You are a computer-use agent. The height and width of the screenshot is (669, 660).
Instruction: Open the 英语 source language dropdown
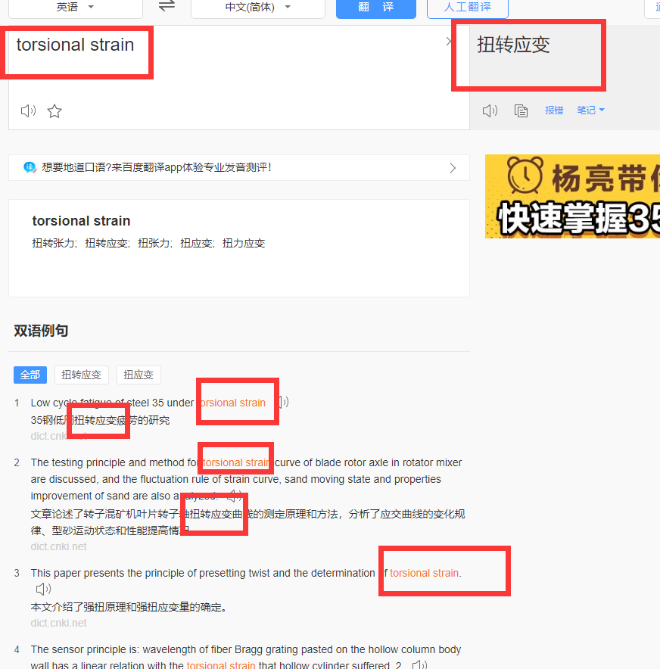coord(76,8)
